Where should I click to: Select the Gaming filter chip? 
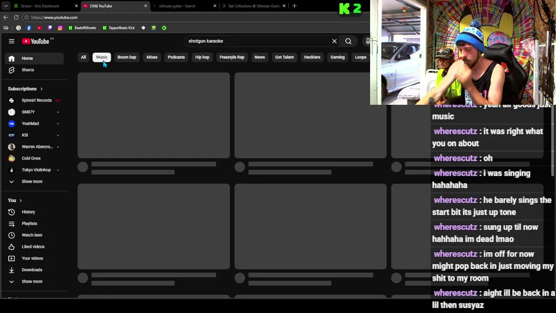coord(338,57)
